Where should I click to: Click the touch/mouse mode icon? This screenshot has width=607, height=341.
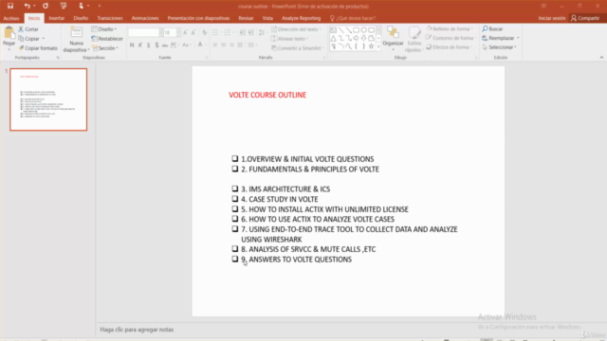81,6
